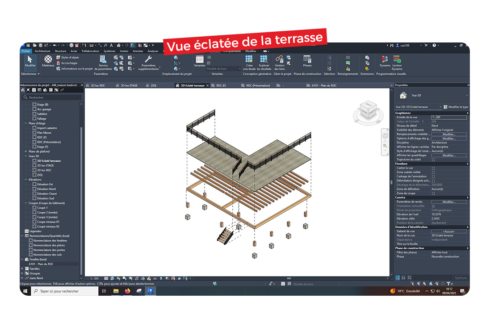Toggle Trajectoire du soleil checkbox
Screen dimensions: 490x323
tap(433, 160)
